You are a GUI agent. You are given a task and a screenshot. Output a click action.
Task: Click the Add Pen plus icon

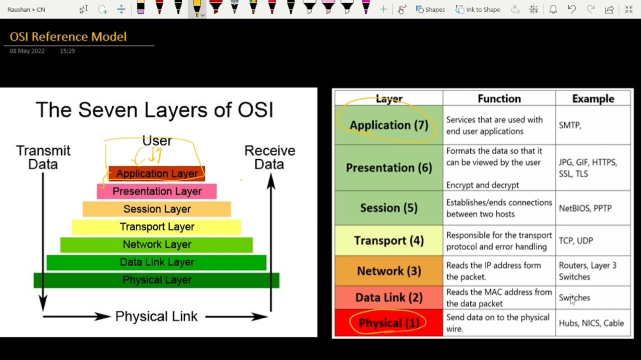[x=383, y=9]
